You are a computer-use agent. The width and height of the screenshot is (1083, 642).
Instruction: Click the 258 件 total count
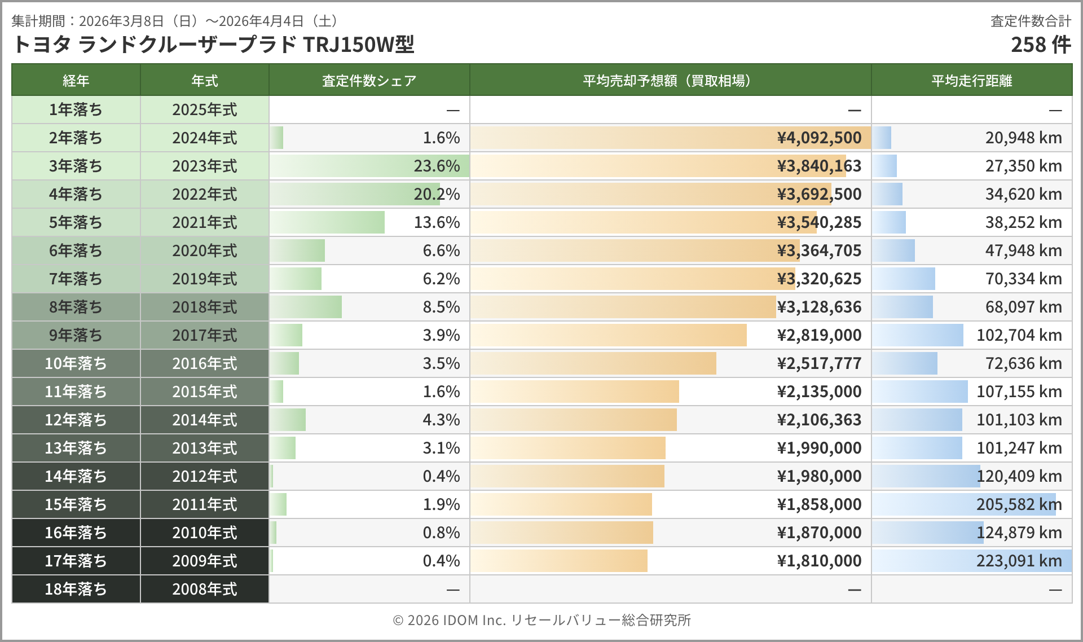click(x=1040, y=45)
